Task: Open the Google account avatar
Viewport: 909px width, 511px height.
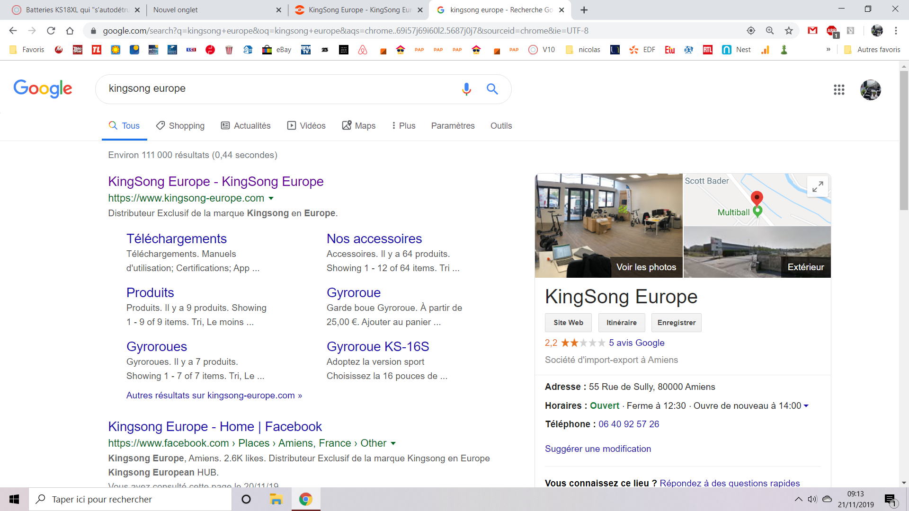Action: (x=870, y=90)
